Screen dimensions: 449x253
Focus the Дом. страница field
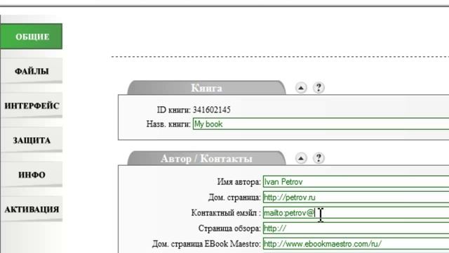pos(356,197)
